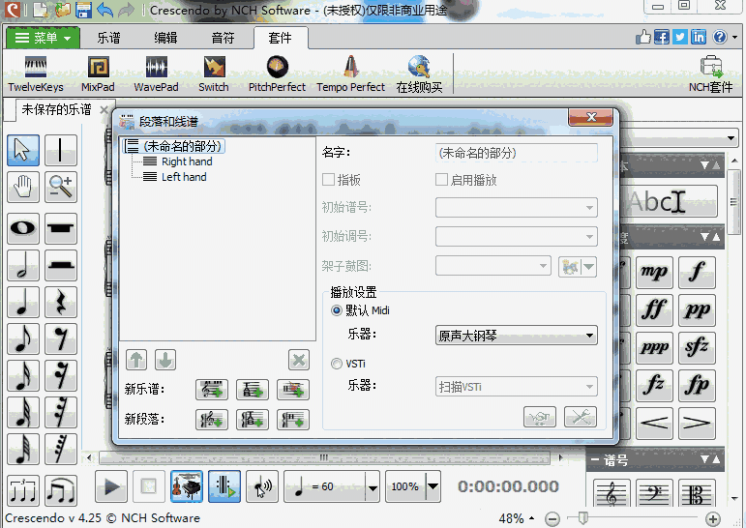Share via Twitter icon
The image size is (746, 528).
(x=680, y=37)
